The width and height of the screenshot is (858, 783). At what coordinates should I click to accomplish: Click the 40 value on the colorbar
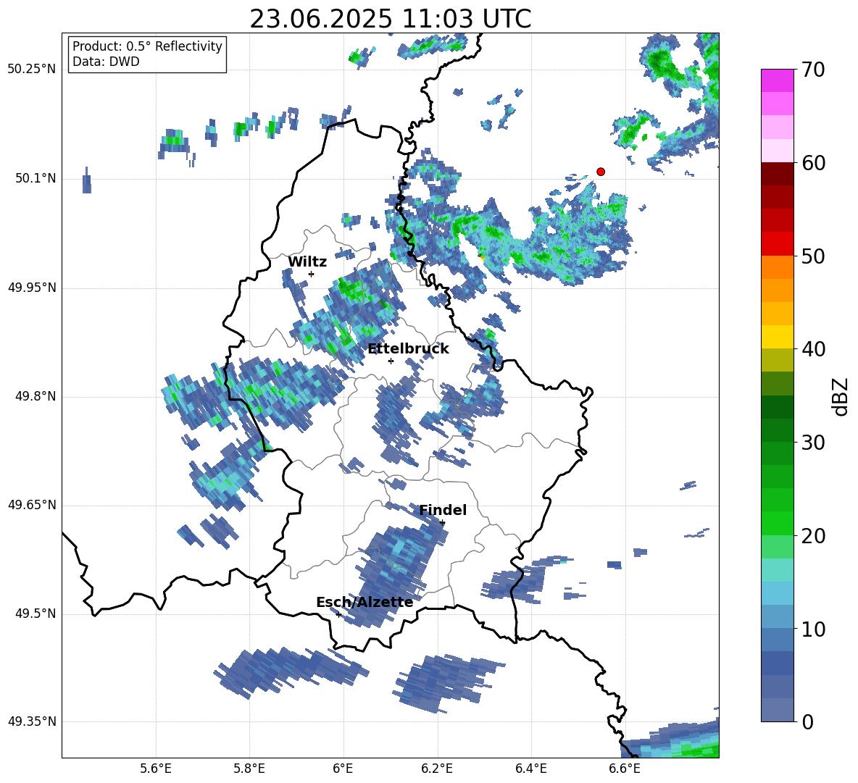click(x=812, y=349)
